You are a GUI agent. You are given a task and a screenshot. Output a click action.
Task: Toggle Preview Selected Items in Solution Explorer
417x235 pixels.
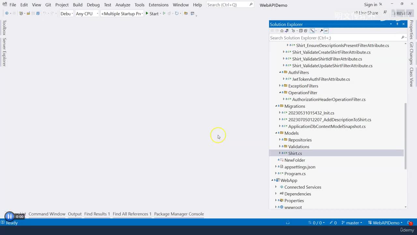click(326, 31)
